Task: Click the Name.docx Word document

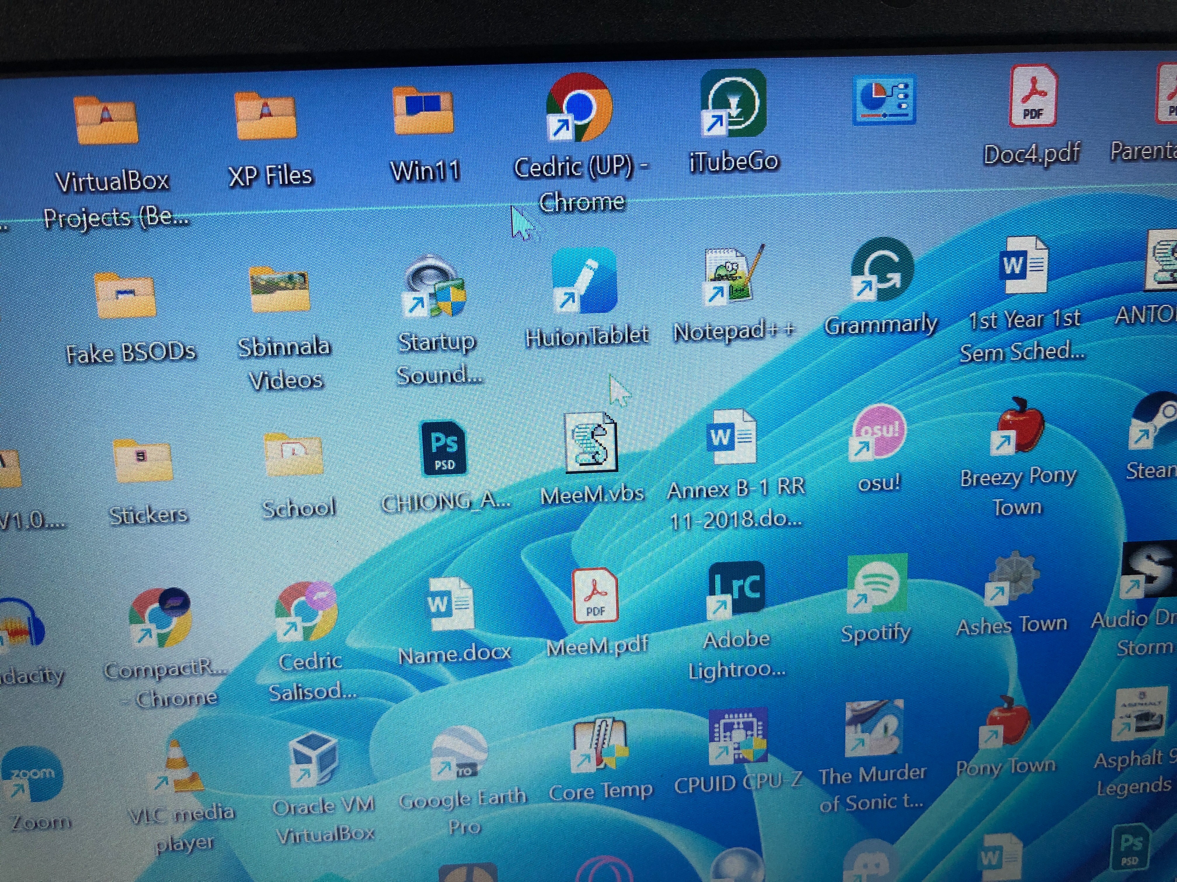Action: click(x=450, y=603)
